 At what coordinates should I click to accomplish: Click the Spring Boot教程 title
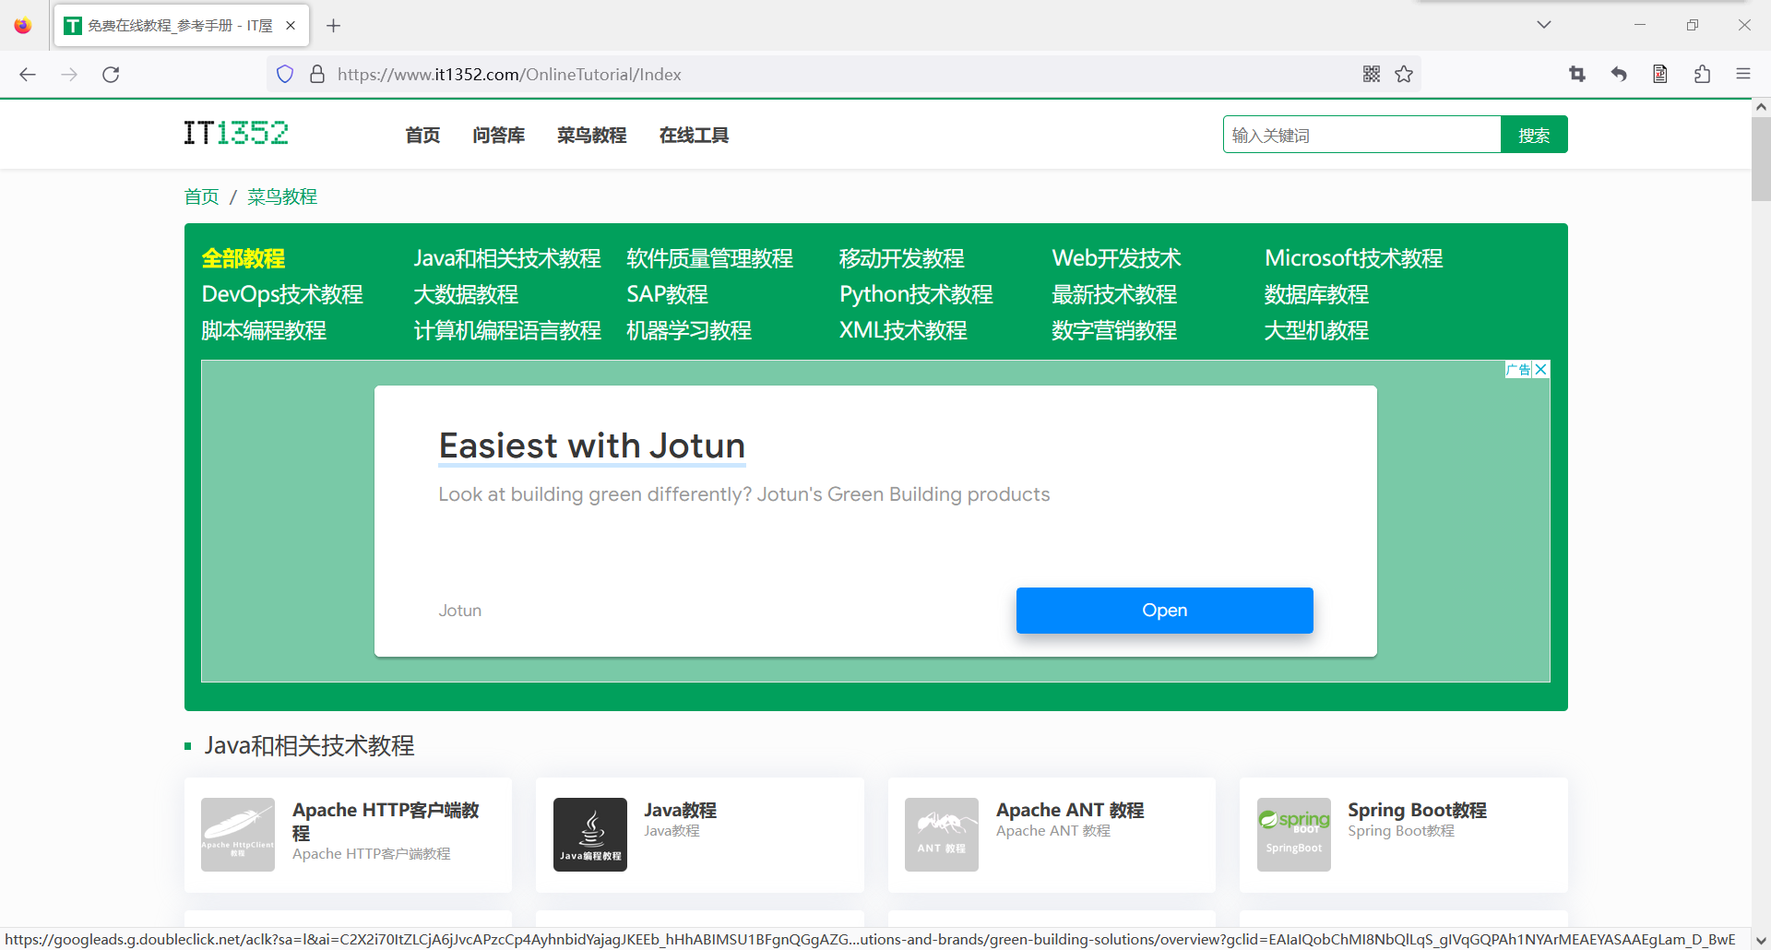coord(1417,810)
